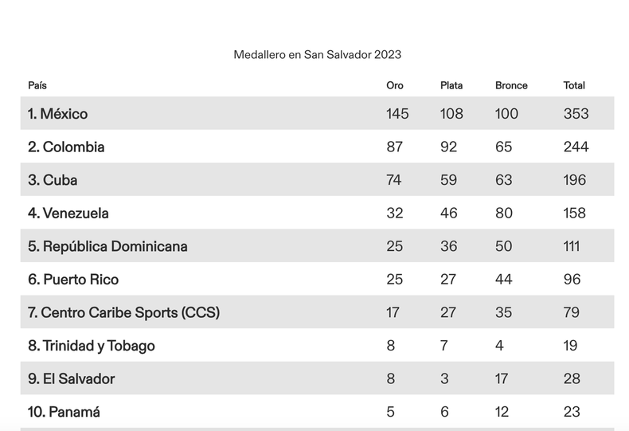Click the 3. Cuba country name

(53, 180)
